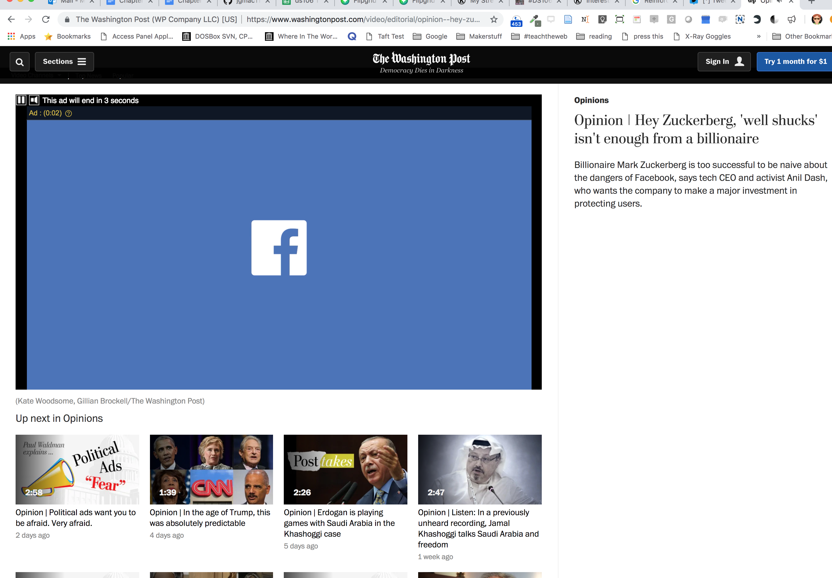Image resolution: width=832 pixels, height=578 pixels.
Task: Open the Chrome profile avatar
Action: point(816,19)
